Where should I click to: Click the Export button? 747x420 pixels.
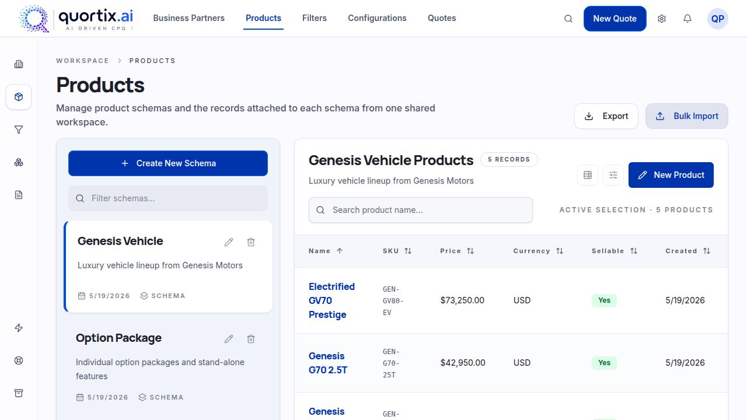[606, 116]
